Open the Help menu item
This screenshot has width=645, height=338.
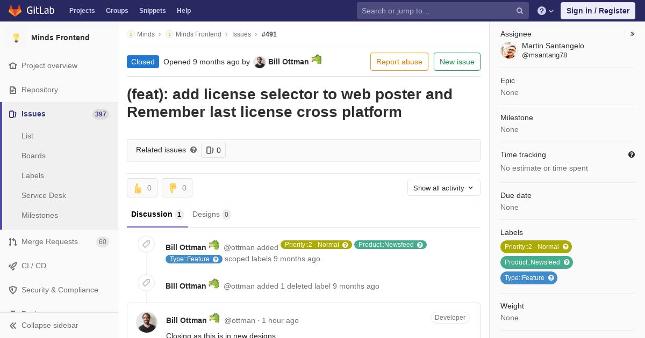click(184, 11)
